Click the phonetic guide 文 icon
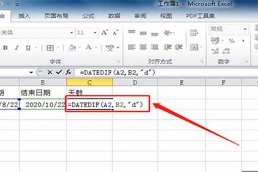The width and height of the screenshot is (258, 172). point(110,48)
